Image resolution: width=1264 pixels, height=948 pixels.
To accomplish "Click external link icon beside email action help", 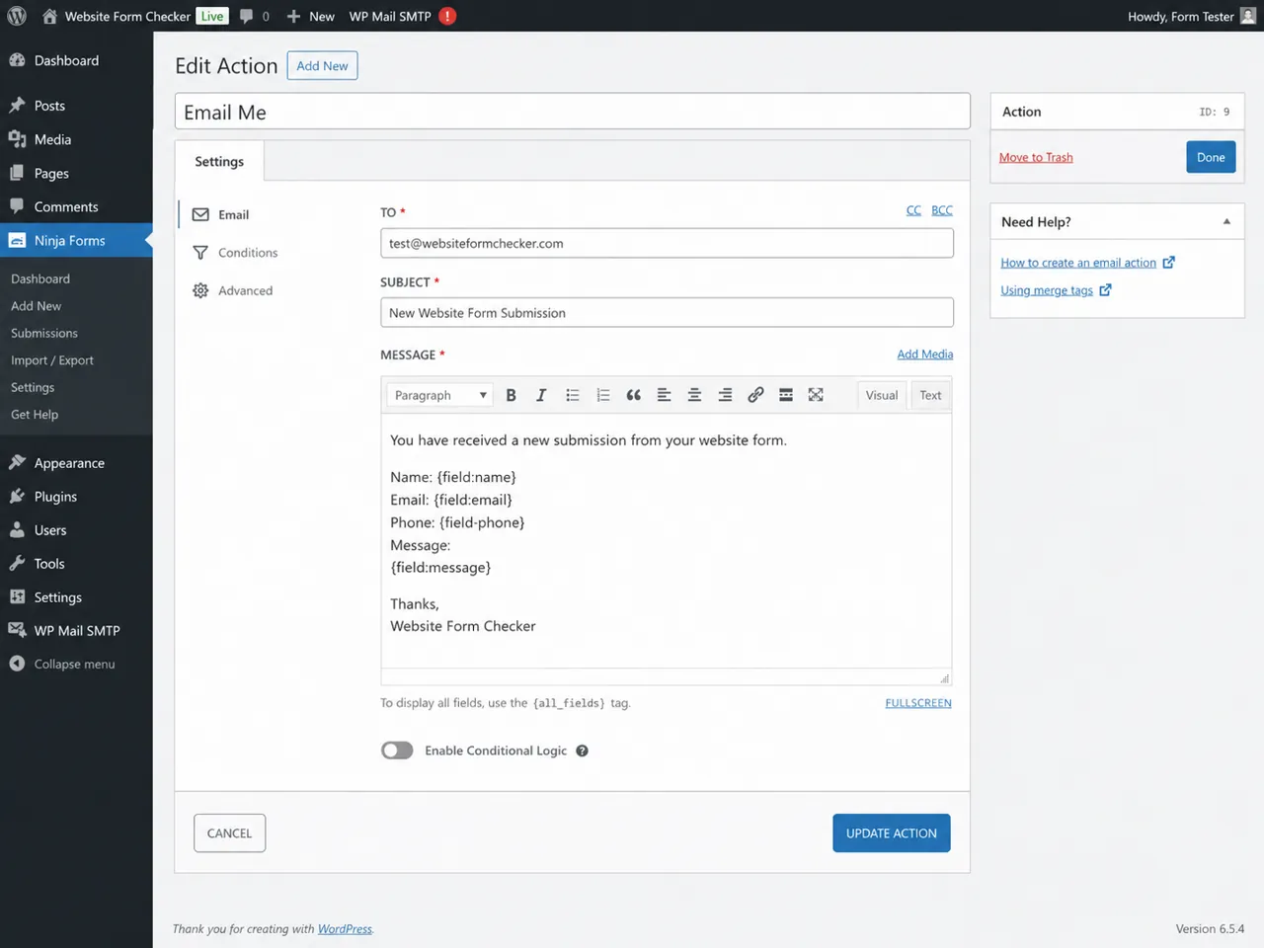I will coord(1169,262).
